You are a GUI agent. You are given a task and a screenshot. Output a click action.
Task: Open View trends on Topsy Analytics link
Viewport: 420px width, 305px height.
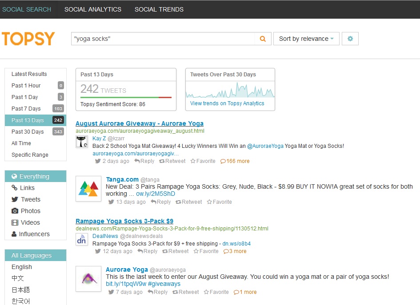(x=227, y=103)
